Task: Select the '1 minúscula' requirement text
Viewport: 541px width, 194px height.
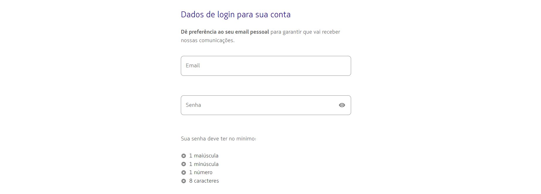Action: tap(204, 164)
